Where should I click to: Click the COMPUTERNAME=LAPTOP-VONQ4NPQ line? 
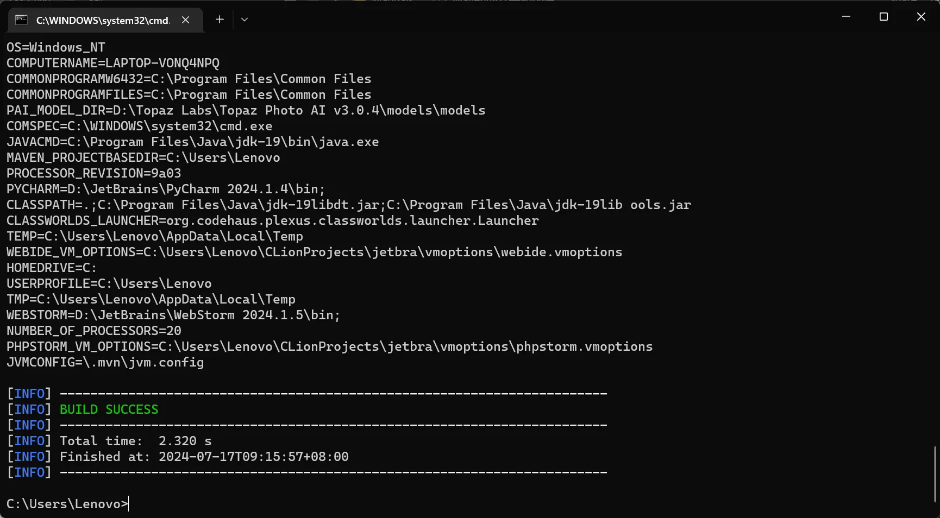point(113,63)
